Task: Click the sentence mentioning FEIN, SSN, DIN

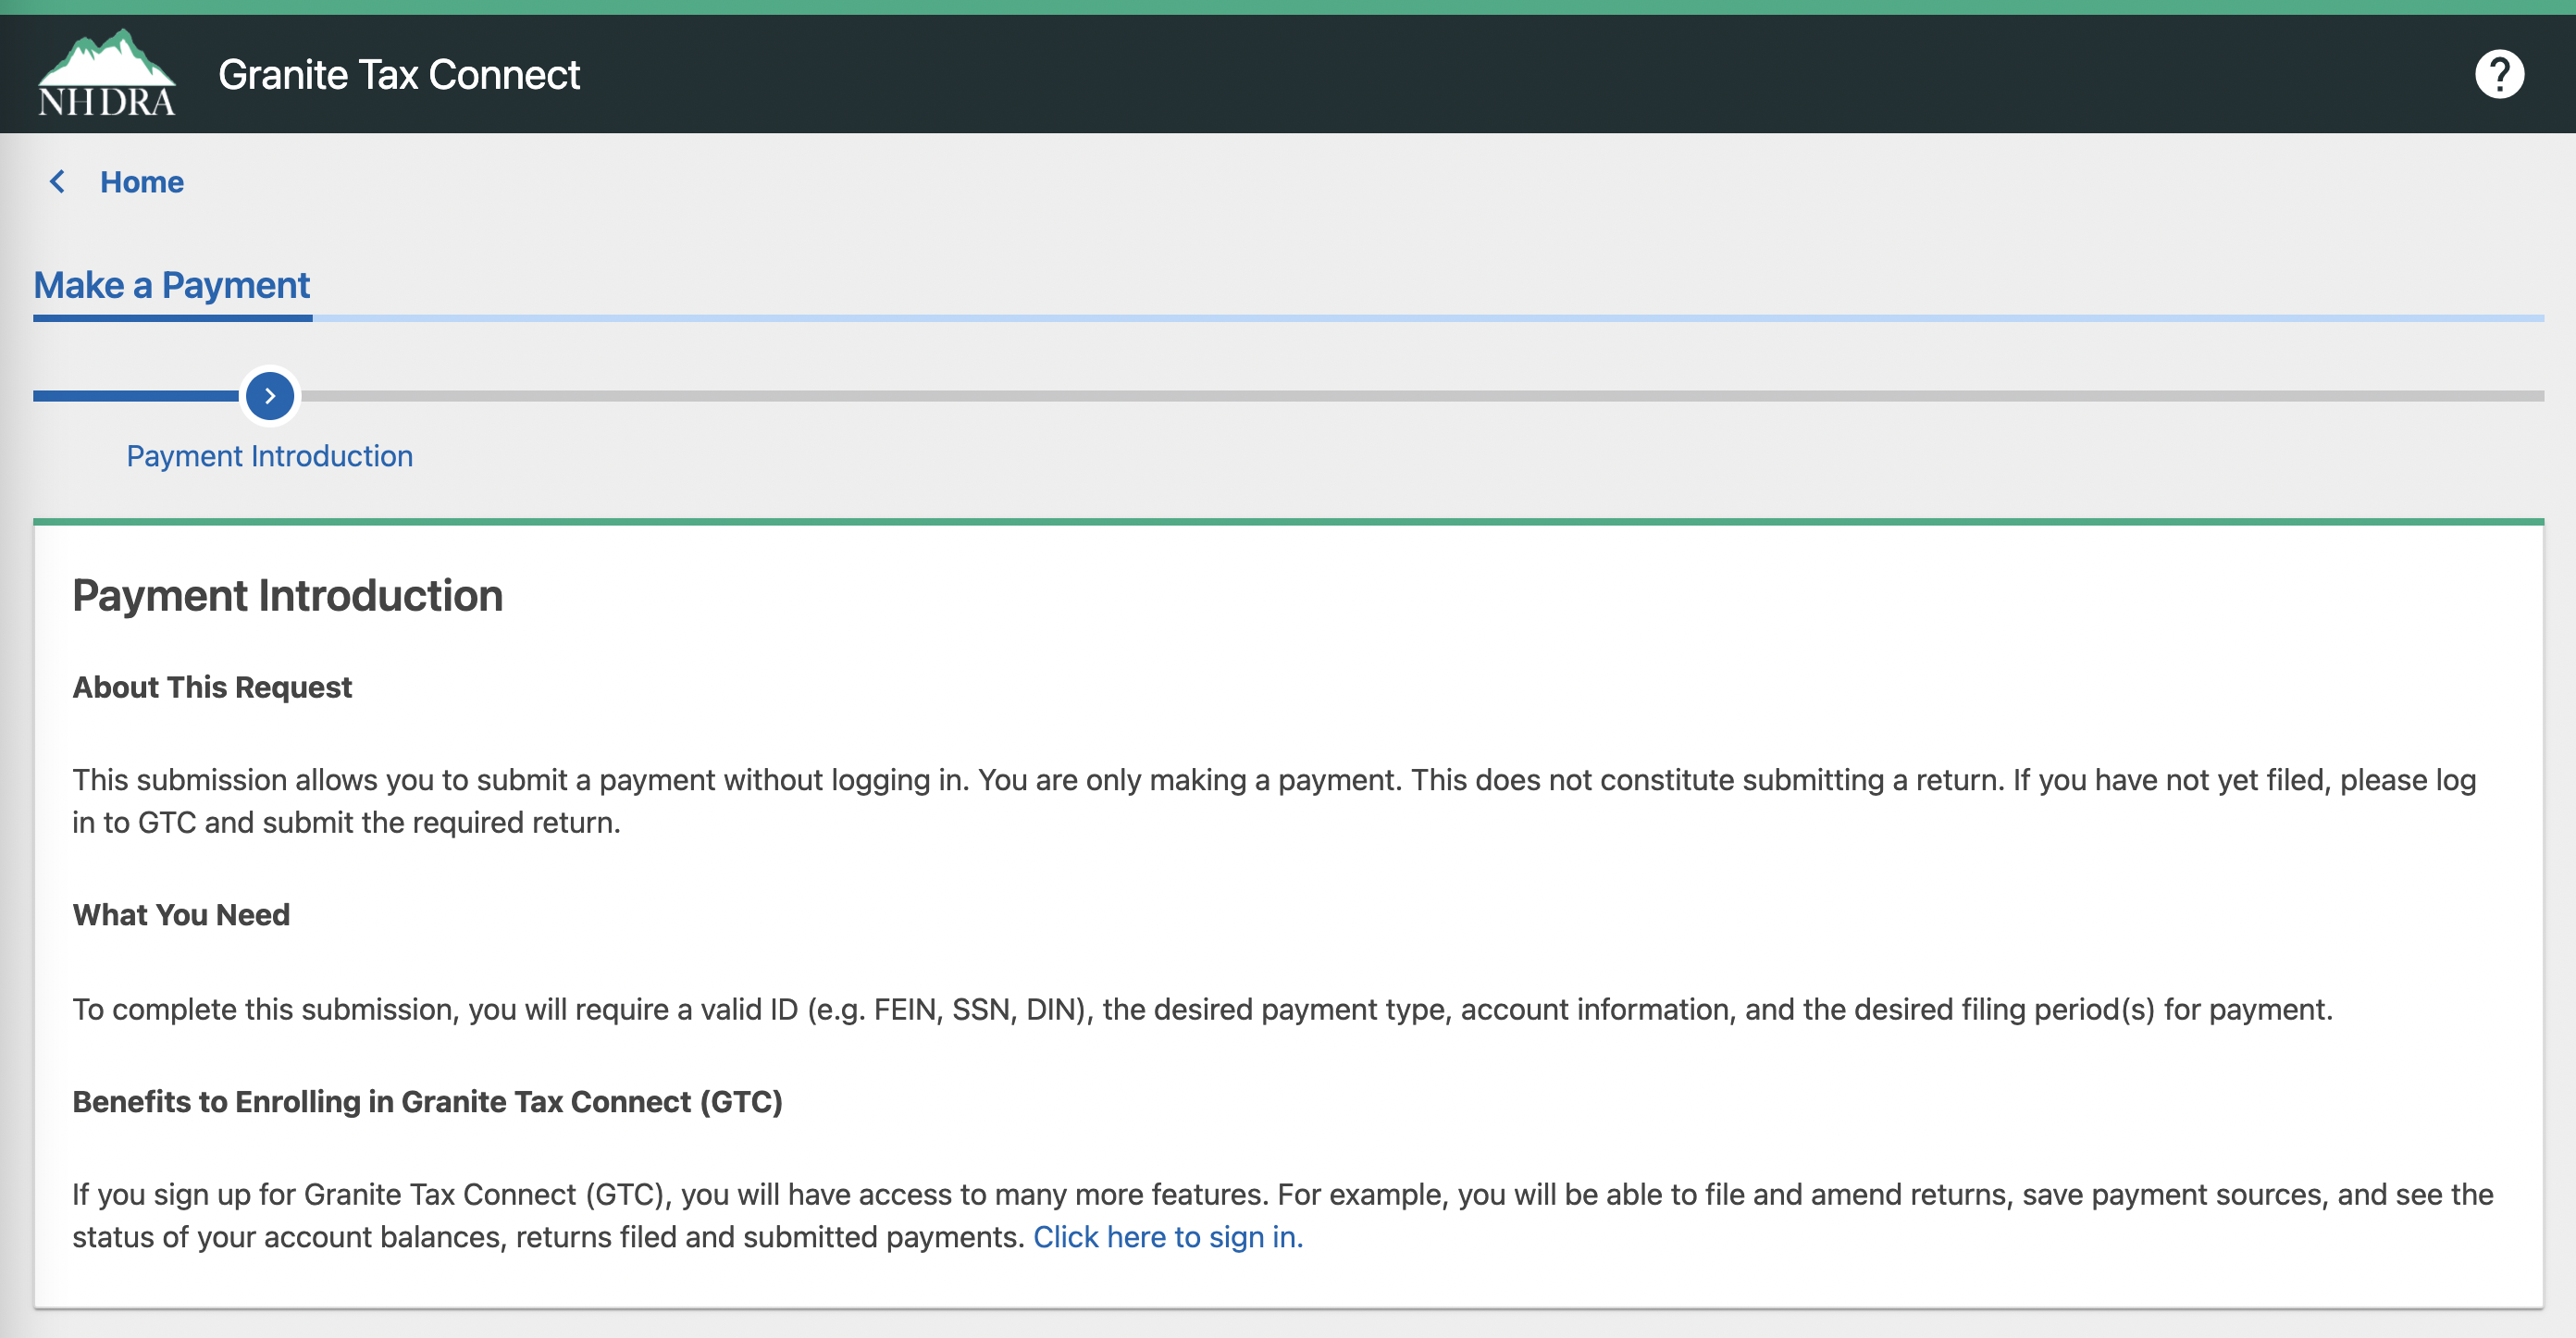Action: point(1202,1009)
